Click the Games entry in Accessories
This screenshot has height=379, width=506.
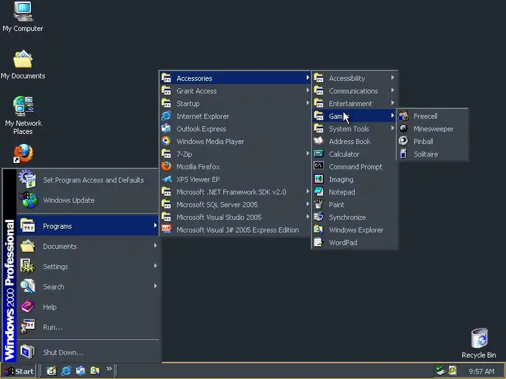click(x=354, y=116)
